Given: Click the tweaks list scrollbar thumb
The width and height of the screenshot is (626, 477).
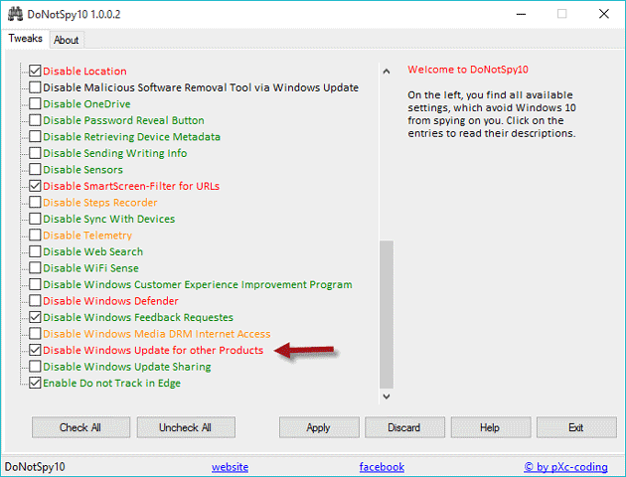Looking at the screenshot, I should (x=387, y=314).
